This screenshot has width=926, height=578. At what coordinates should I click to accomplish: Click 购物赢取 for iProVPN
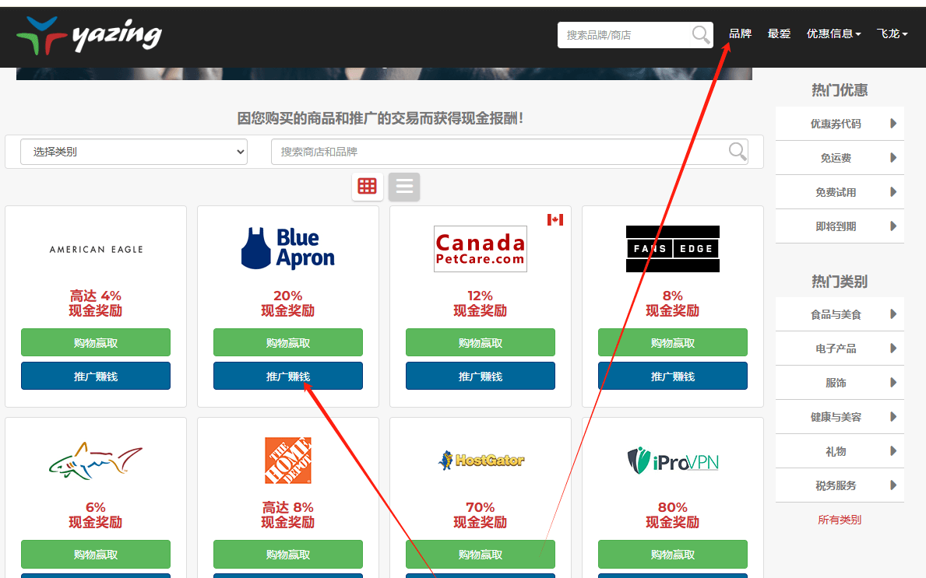point(673,555)
